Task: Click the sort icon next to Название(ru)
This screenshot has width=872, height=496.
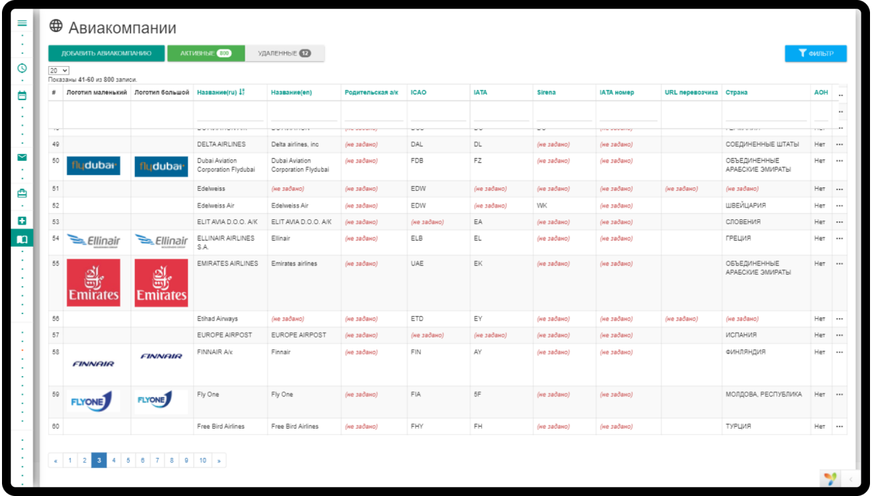Action: coord(242,92)
